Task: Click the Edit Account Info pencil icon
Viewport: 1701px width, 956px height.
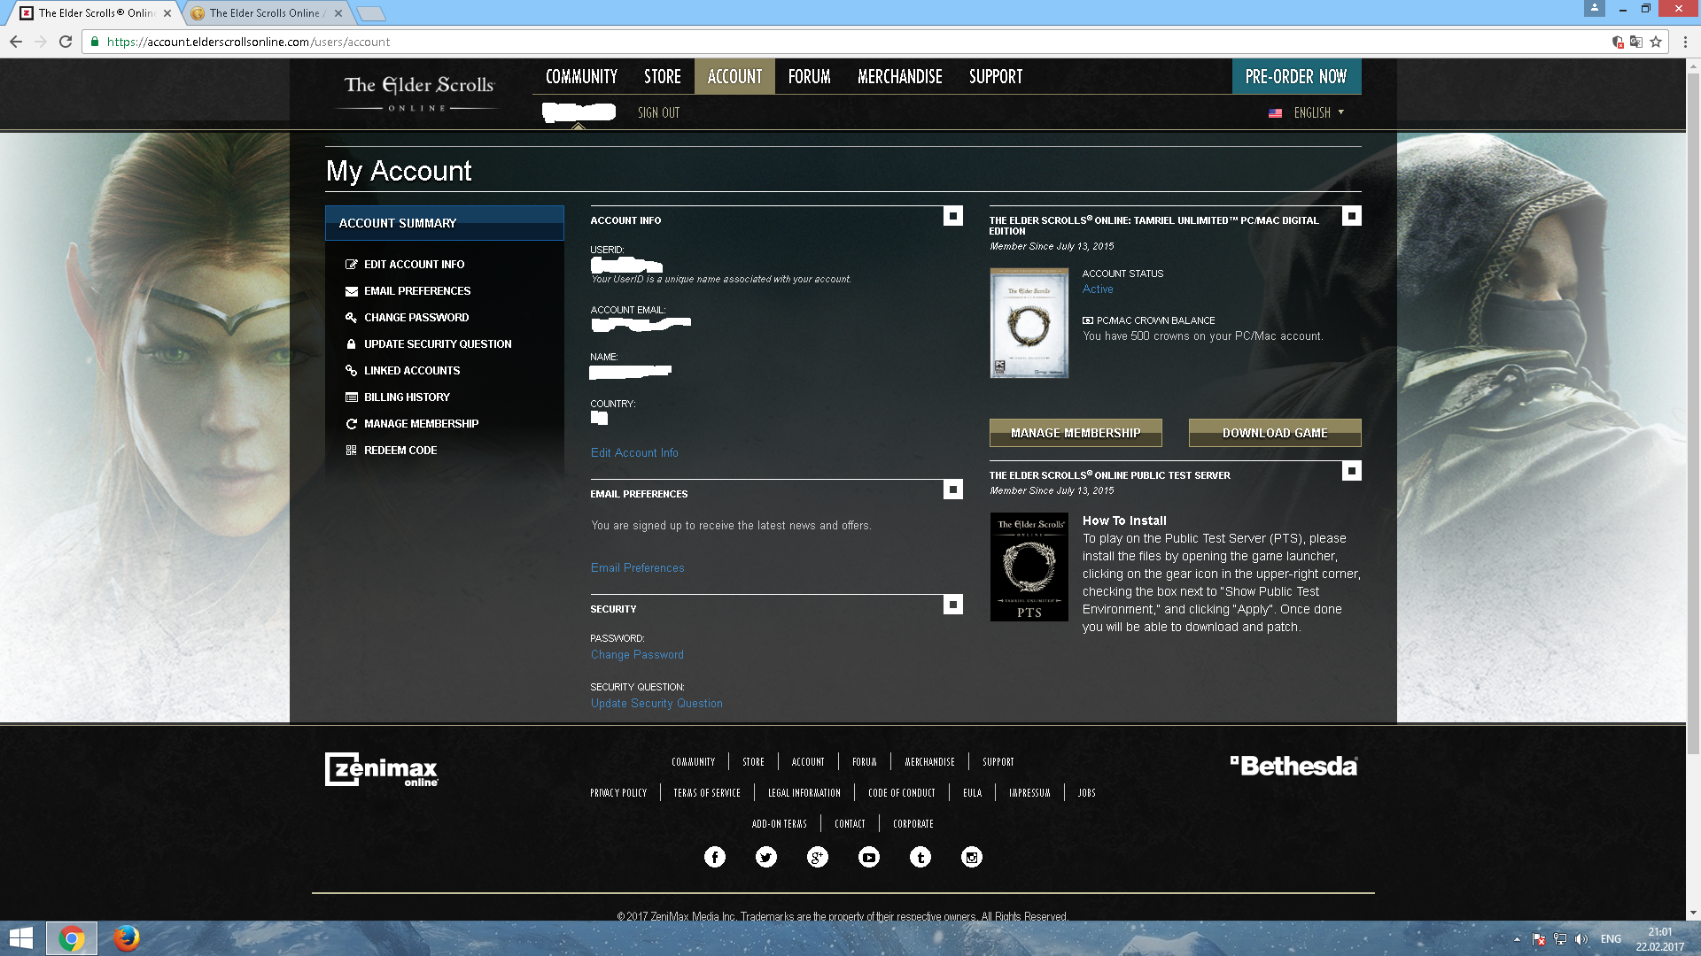Action: tap(352, 265)
